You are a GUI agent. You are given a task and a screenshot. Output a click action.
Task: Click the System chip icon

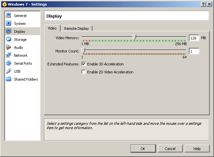(9, 23)
